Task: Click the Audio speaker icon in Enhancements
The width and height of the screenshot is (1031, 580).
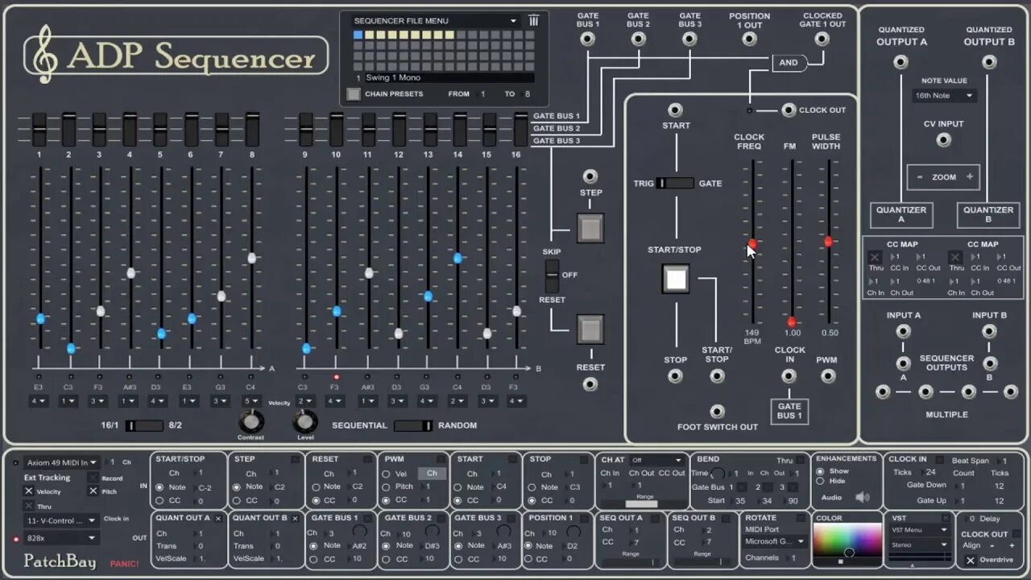Action: click(863, 497)
